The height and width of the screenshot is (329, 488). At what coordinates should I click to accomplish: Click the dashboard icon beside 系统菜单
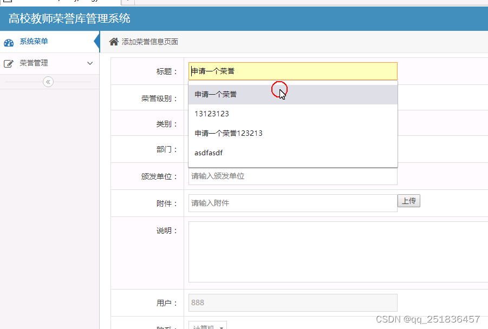click(x=9, y=42)
